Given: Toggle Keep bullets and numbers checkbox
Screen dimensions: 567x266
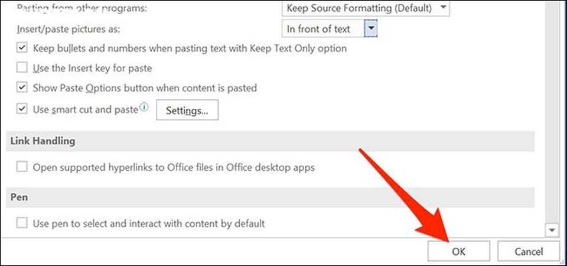Looking at the screenshot, I should click(x=22, y=48).
